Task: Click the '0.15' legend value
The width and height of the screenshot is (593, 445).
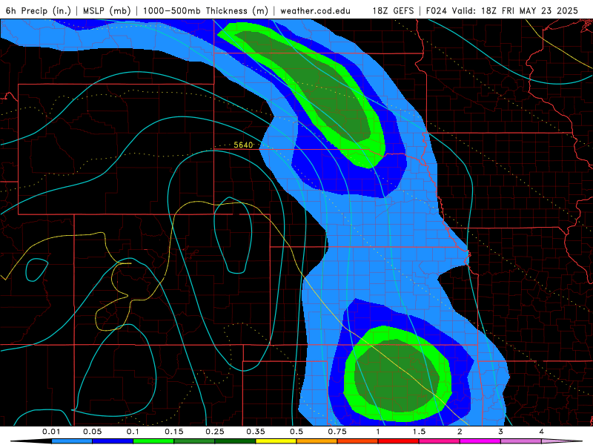Action: point(174,432)
